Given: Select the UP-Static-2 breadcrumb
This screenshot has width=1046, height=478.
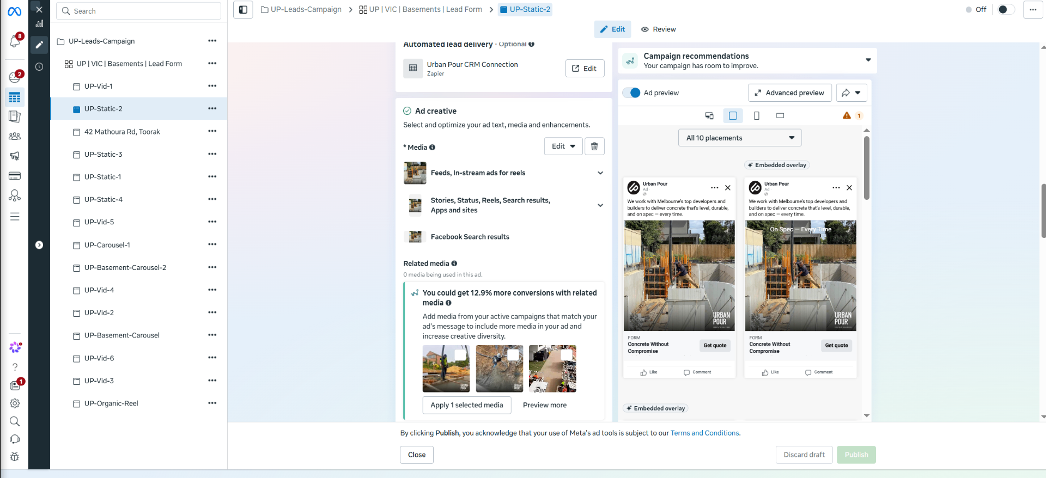Looking at the screenshot, I should point(525,9).
